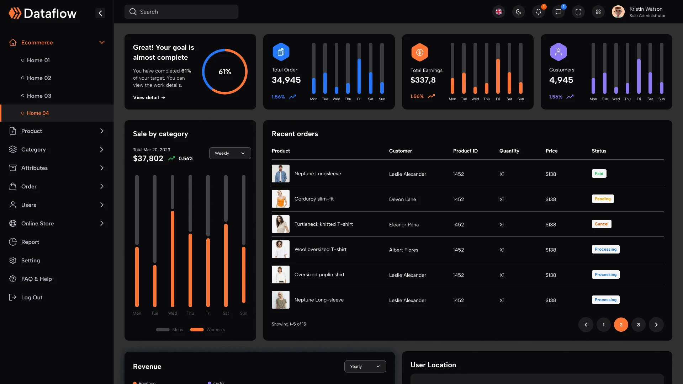Go to orders page 3
683x384 pixels.
coord(639,325)
